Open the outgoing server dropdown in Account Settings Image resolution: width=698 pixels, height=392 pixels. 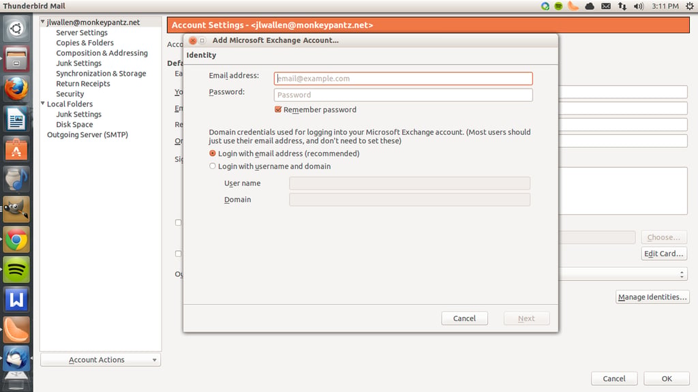(x=622, y=274)
